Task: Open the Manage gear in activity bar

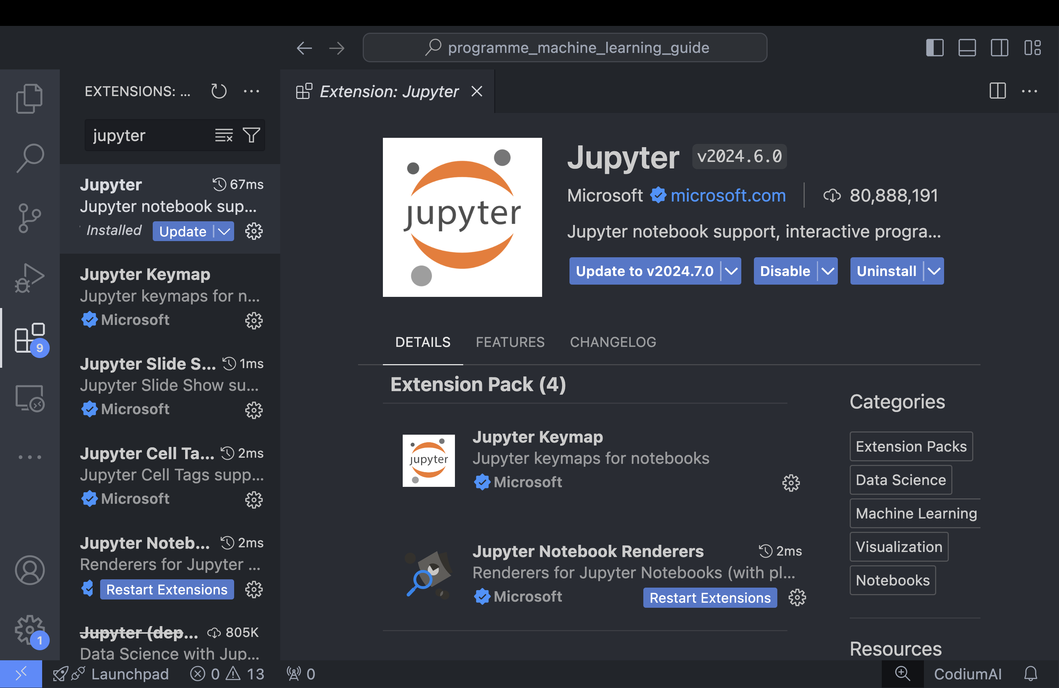Action: tap(30, 630)
